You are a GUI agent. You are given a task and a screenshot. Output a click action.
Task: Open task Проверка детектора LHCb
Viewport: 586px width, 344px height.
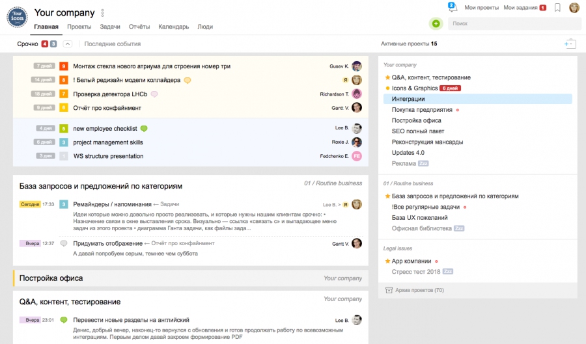(110, 94)
